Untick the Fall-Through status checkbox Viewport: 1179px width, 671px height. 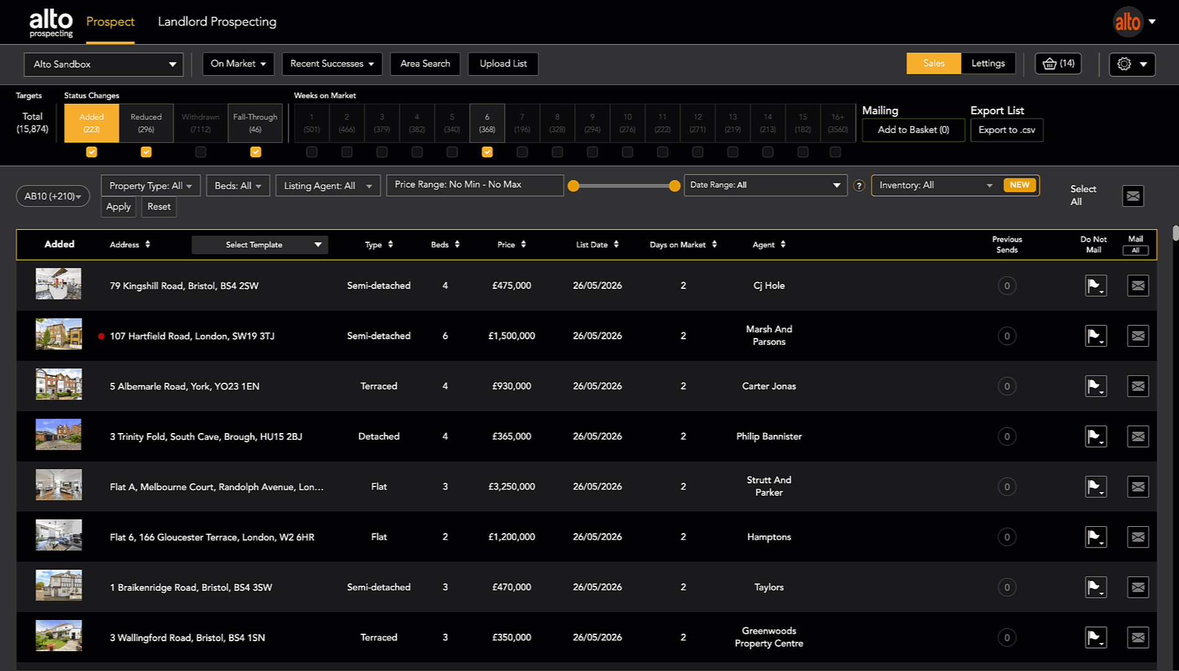255,152
